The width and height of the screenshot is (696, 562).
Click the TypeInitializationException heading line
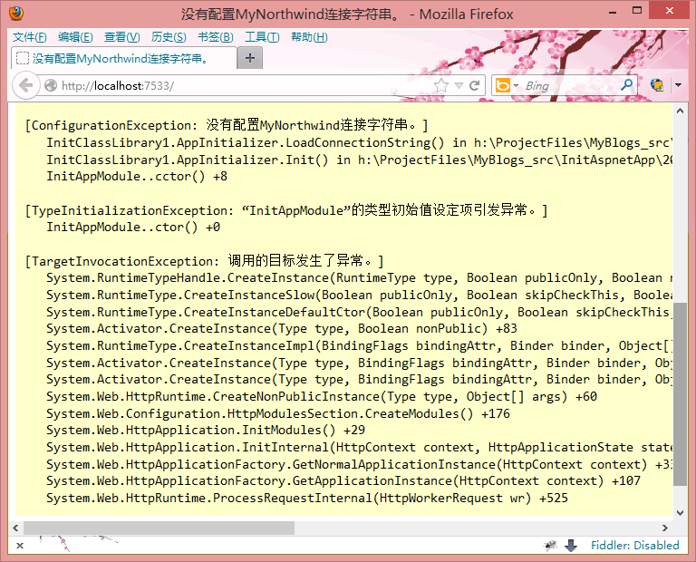[286, 210]
